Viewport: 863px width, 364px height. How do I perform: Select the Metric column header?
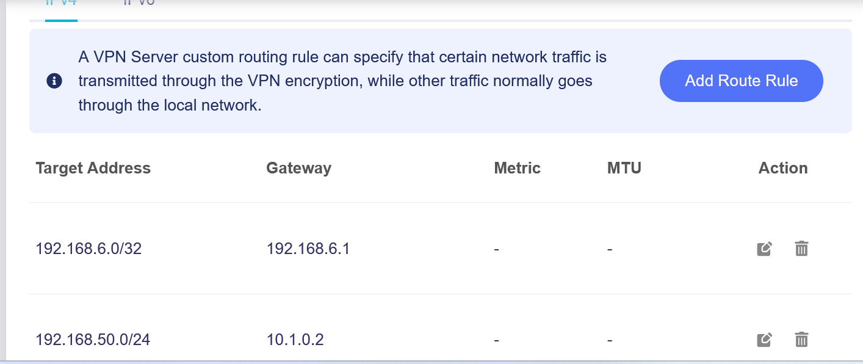(x=517, y=168)
